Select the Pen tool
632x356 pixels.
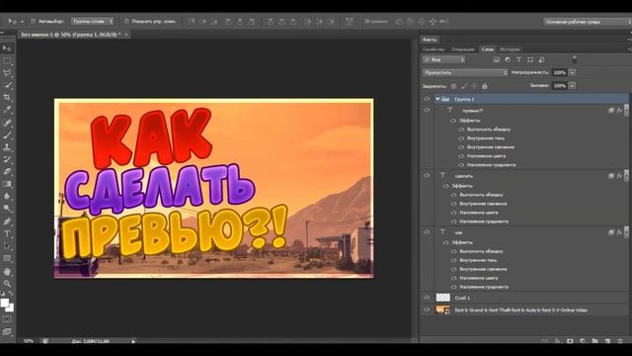[x=7, y=222]
